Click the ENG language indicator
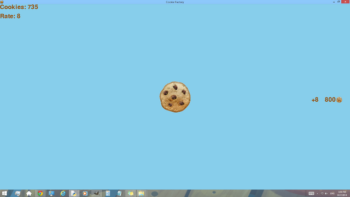This screenshot has width=350, height=197. tap(332, 193)
